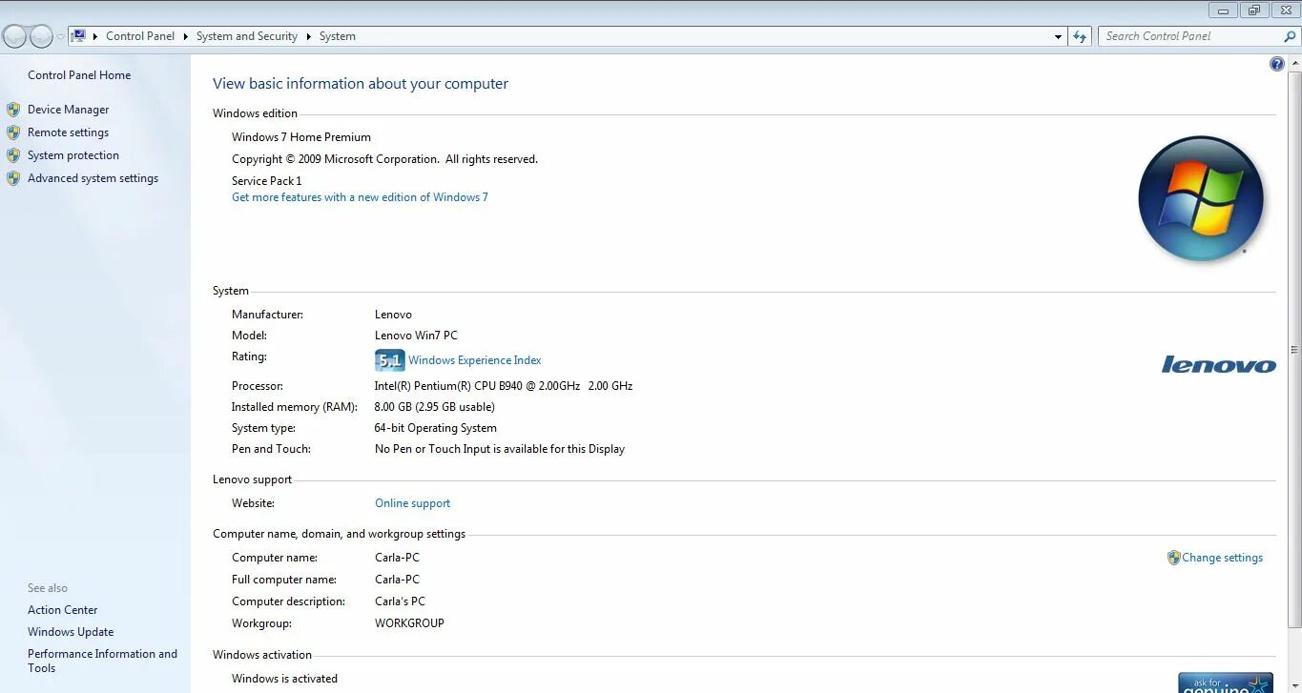Click the Windows logo image
This screenshot has height=693, width=1302.
[1201, 198]
